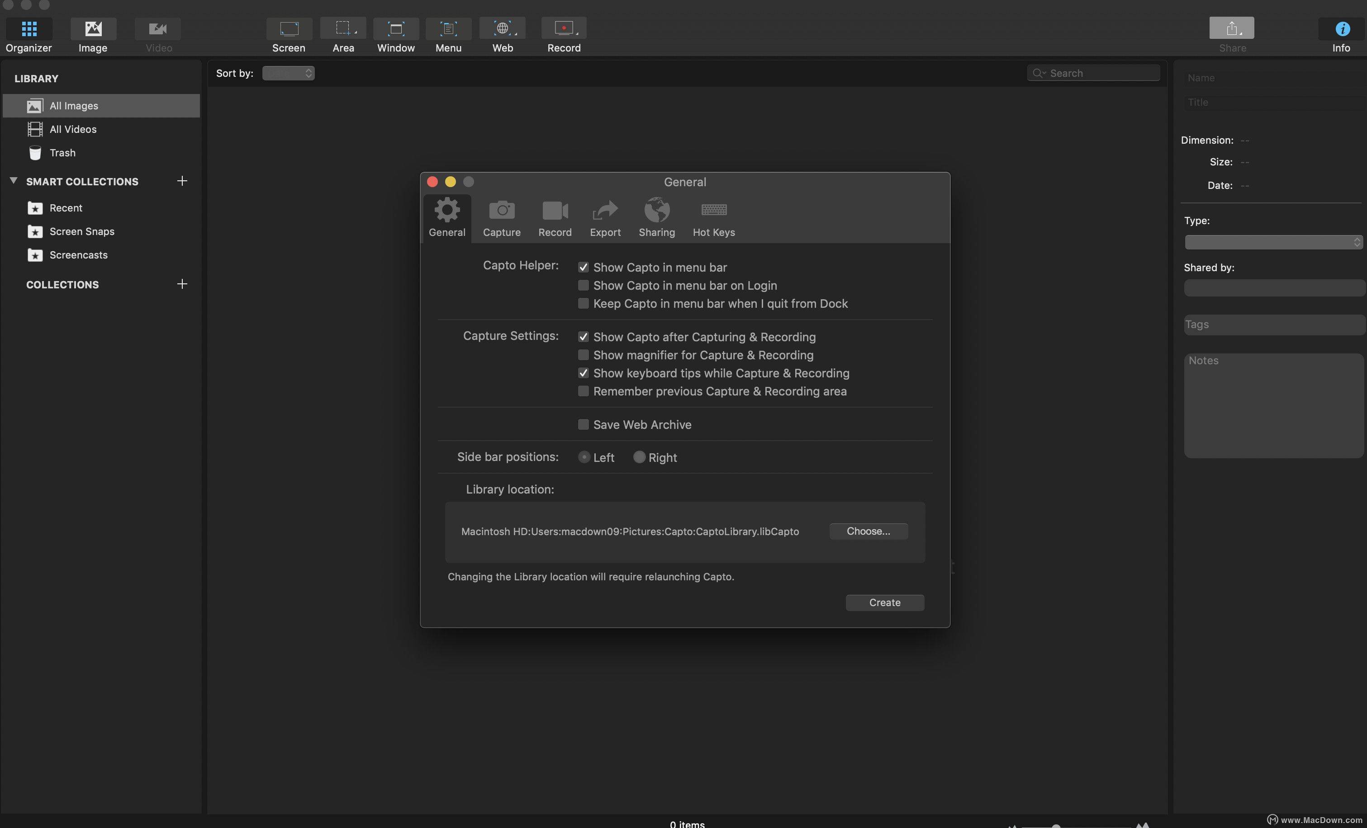The width and height of the screenshot is (1367, 828).
Task: Switch to Sharing preferences tab
Action: 657,218
